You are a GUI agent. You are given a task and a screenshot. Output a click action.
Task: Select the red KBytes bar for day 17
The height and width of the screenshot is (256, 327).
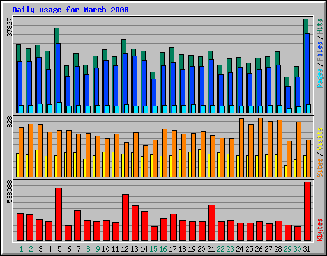tap(174, 227)
